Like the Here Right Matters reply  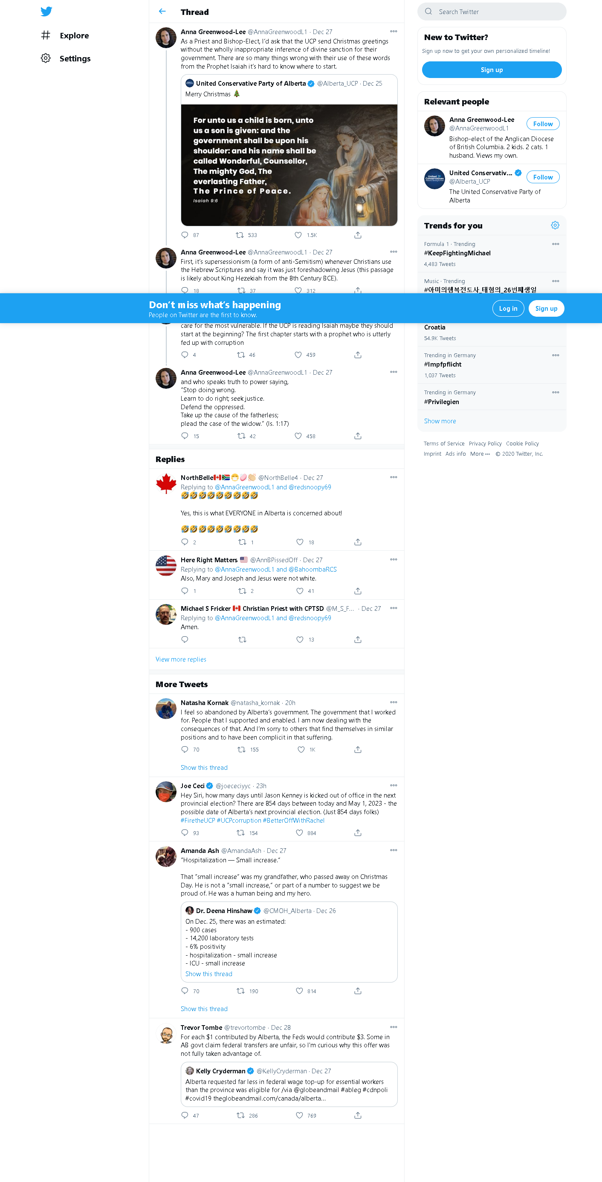[x=300, y=590]
